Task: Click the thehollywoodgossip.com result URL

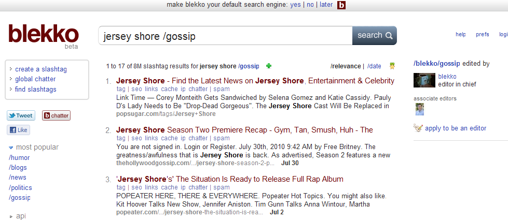Action: [195, 163]
